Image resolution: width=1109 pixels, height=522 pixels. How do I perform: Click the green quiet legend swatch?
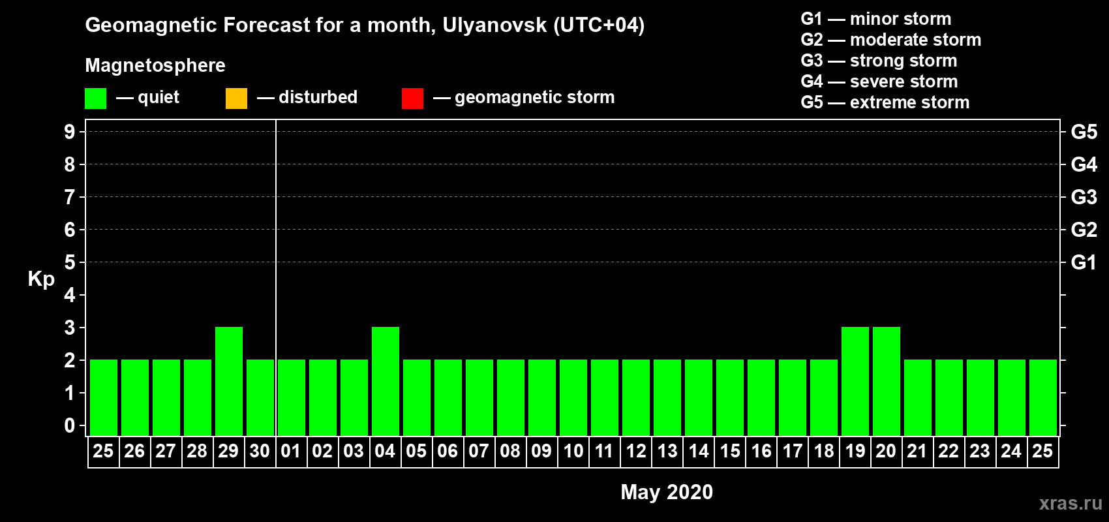95,99
